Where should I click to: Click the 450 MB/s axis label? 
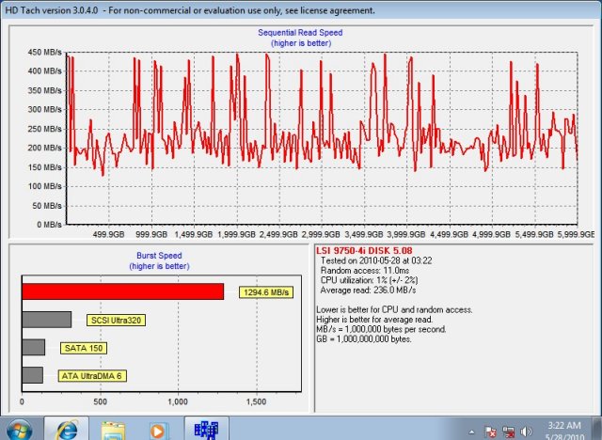point(44,52)
